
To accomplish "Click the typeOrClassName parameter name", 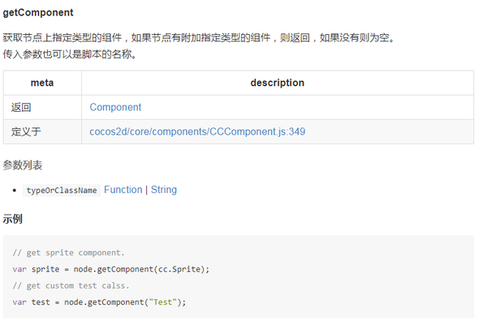I will (x=62, y=190).
